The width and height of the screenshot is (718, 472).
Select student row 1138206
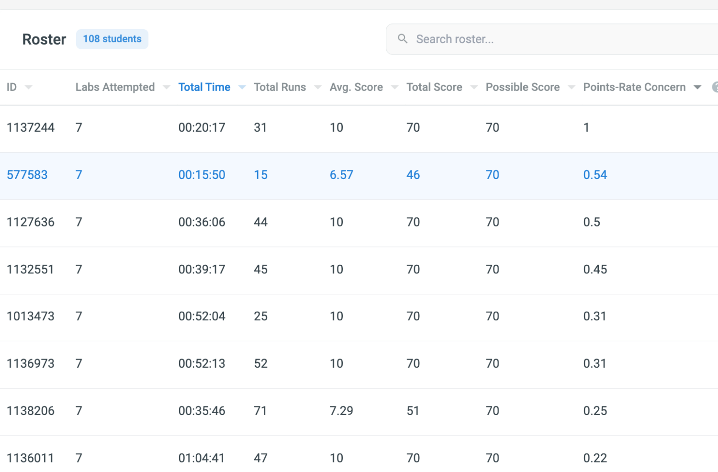click(31, 411)
